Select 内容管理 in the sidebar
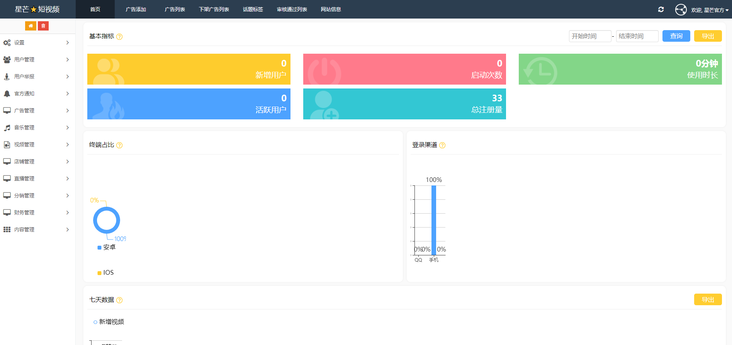Image resolution: width=732 pixels, height=345 pixels. click(x=37, y=229)
